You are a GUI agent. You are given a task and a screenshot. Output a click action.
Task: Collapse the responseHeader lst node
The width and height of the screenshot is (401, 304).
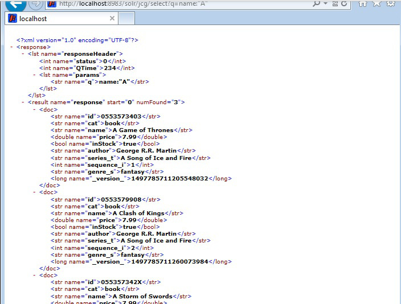coord(23,54)
